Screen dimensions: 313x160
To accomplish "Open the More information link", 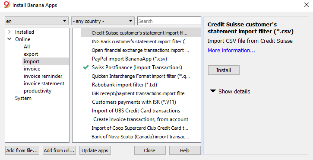I will click(x=231, y=51).
